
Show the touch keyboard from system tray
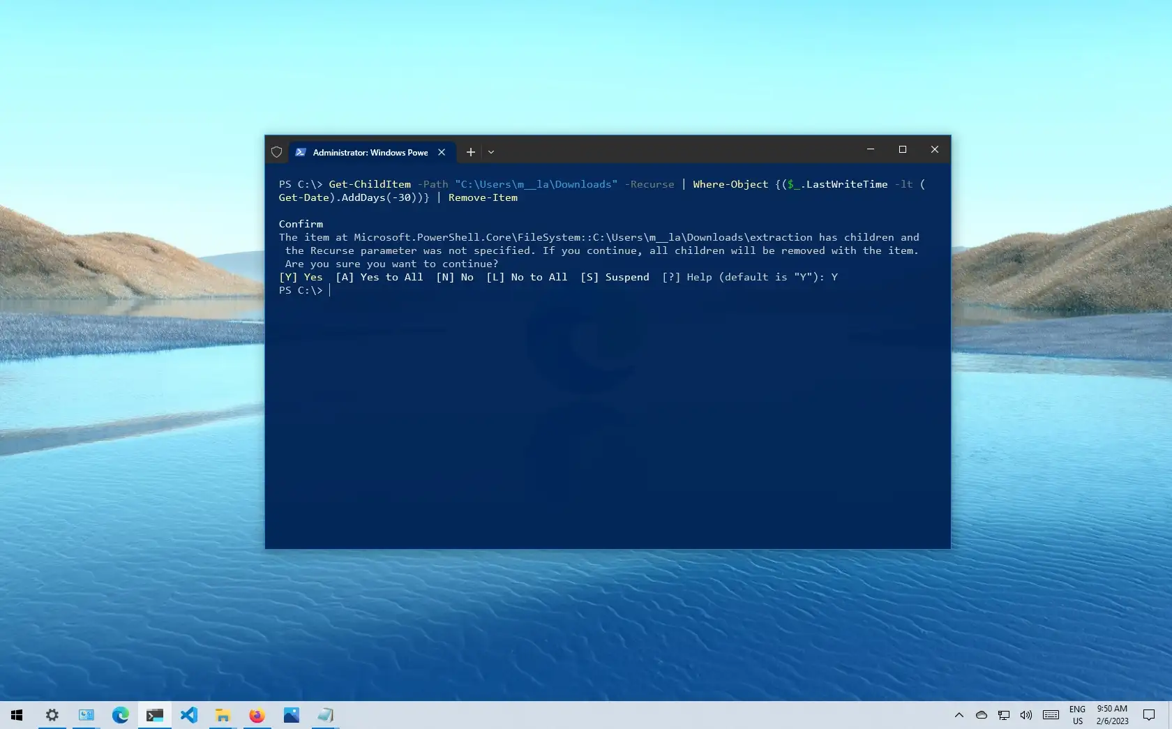pyautogui.click(x=1051, y=715)
